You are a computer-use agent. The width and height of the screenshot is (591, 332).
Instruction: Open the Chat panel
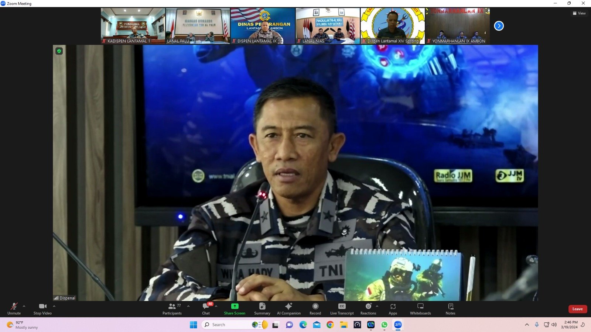tap(206, 309)
